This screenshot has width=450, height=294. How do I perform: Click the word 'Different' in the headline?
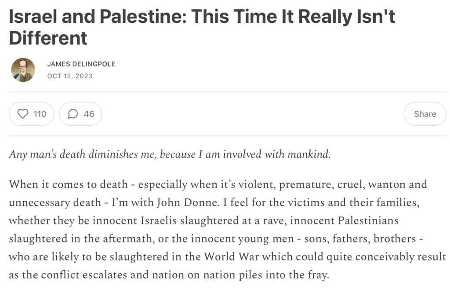(x=48, y=38)
